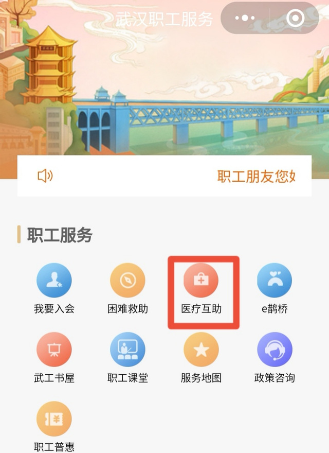The image size is (329, 453).
Task: Tap the 政策咨询 headset icon
Action: [x=275, y=350]
